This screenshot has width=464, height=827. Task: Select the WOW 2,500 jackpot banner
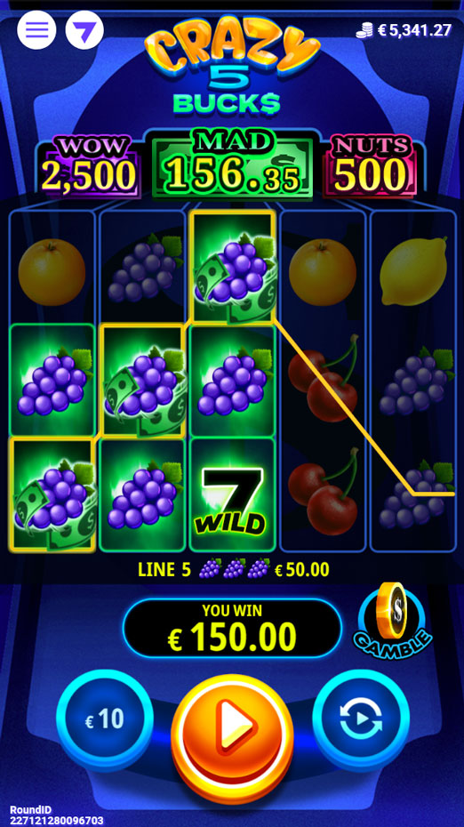point(89,166)
